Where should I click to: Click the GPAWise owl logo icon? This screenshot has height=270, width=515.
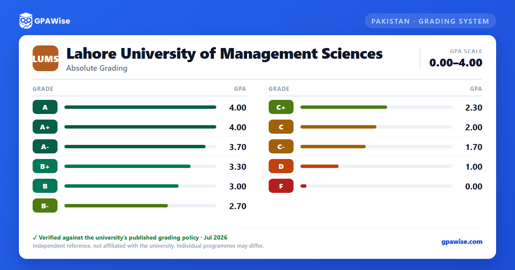26,21
